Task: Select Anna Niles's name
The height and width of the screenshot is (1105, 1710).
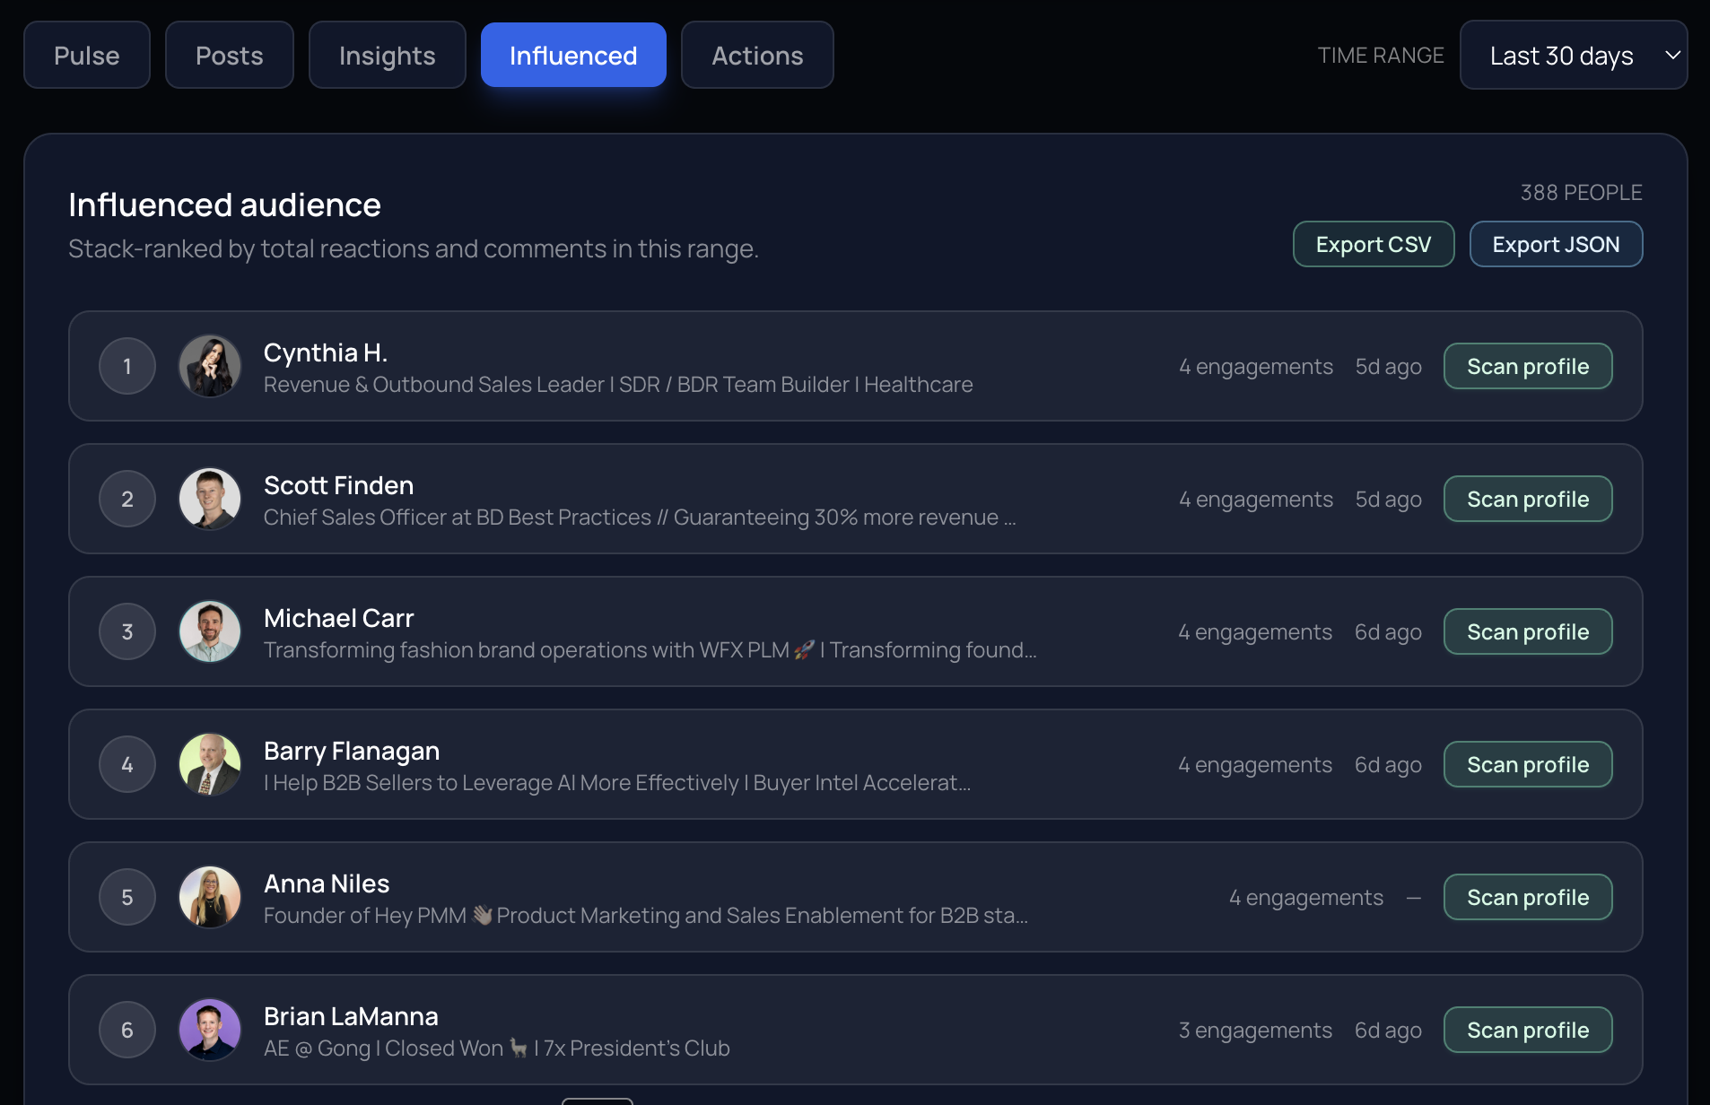Action: coord(327,883)
